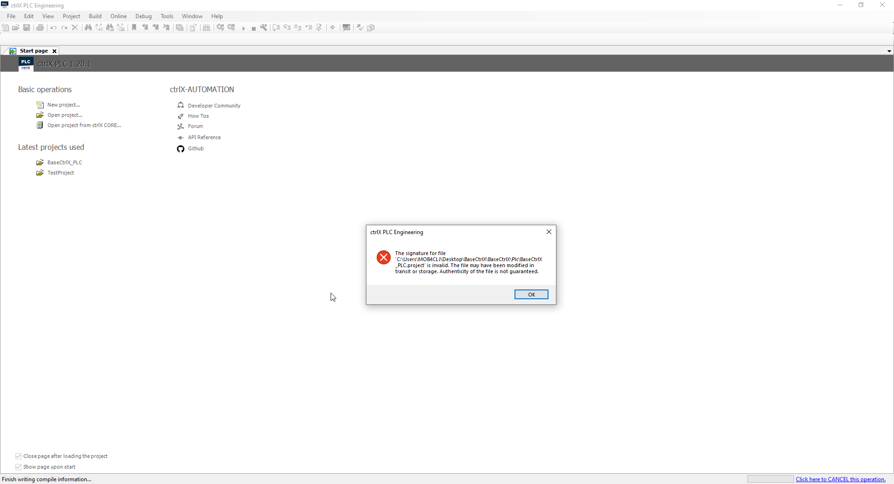Select the Start page tab
Screen dimensions: 894x484
pyautogui.click(x=34, y=51)
